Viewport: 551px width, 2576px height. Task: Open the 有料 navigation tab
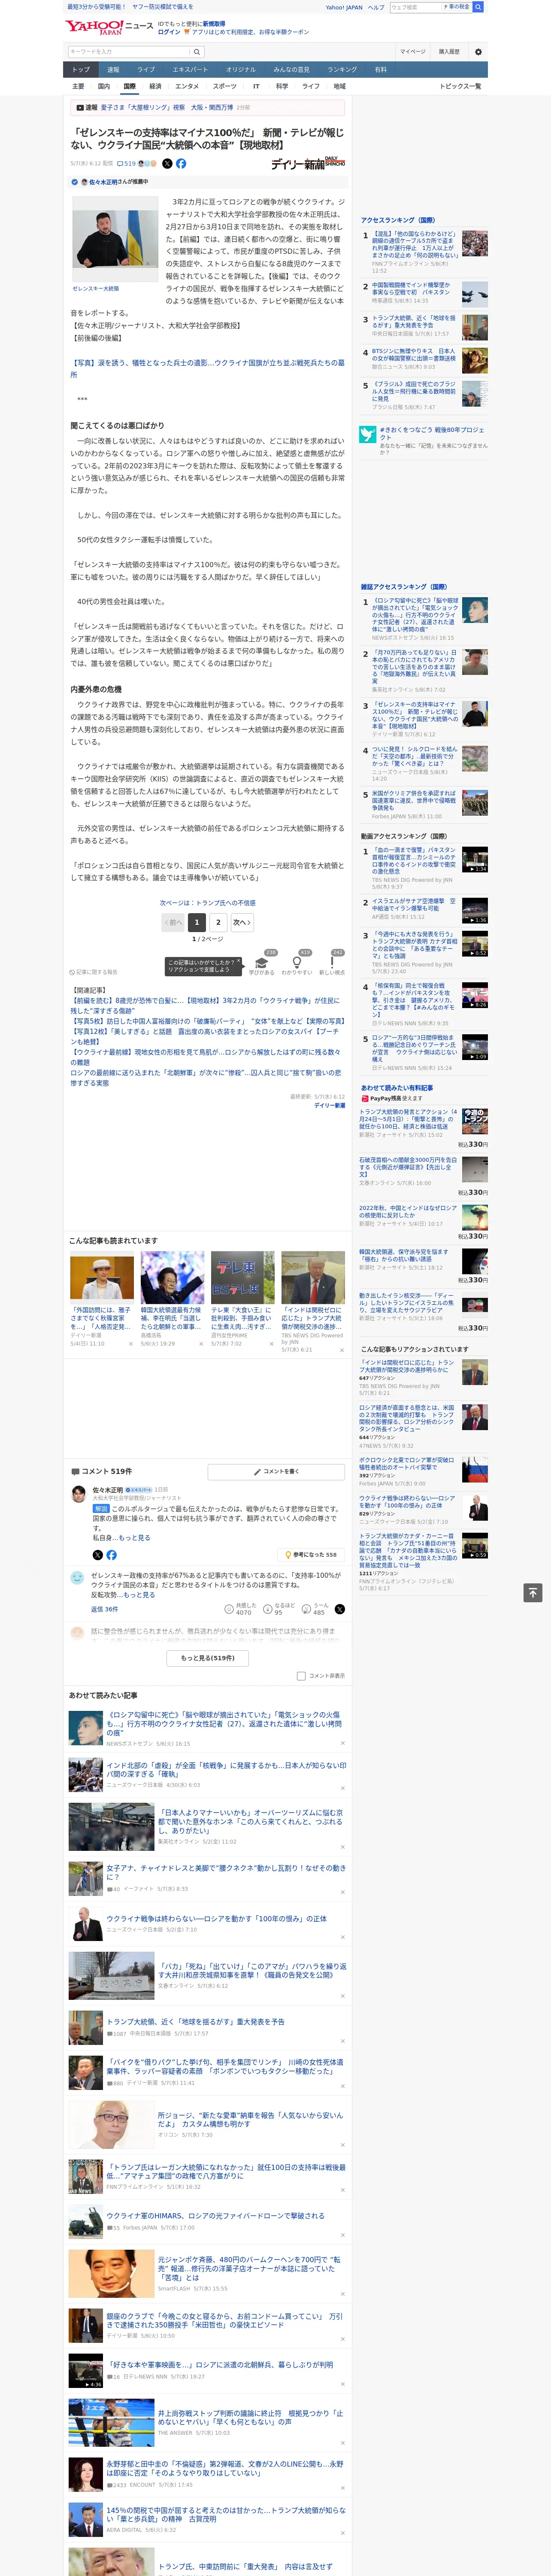pyautogui.click(x=380, y=70)
